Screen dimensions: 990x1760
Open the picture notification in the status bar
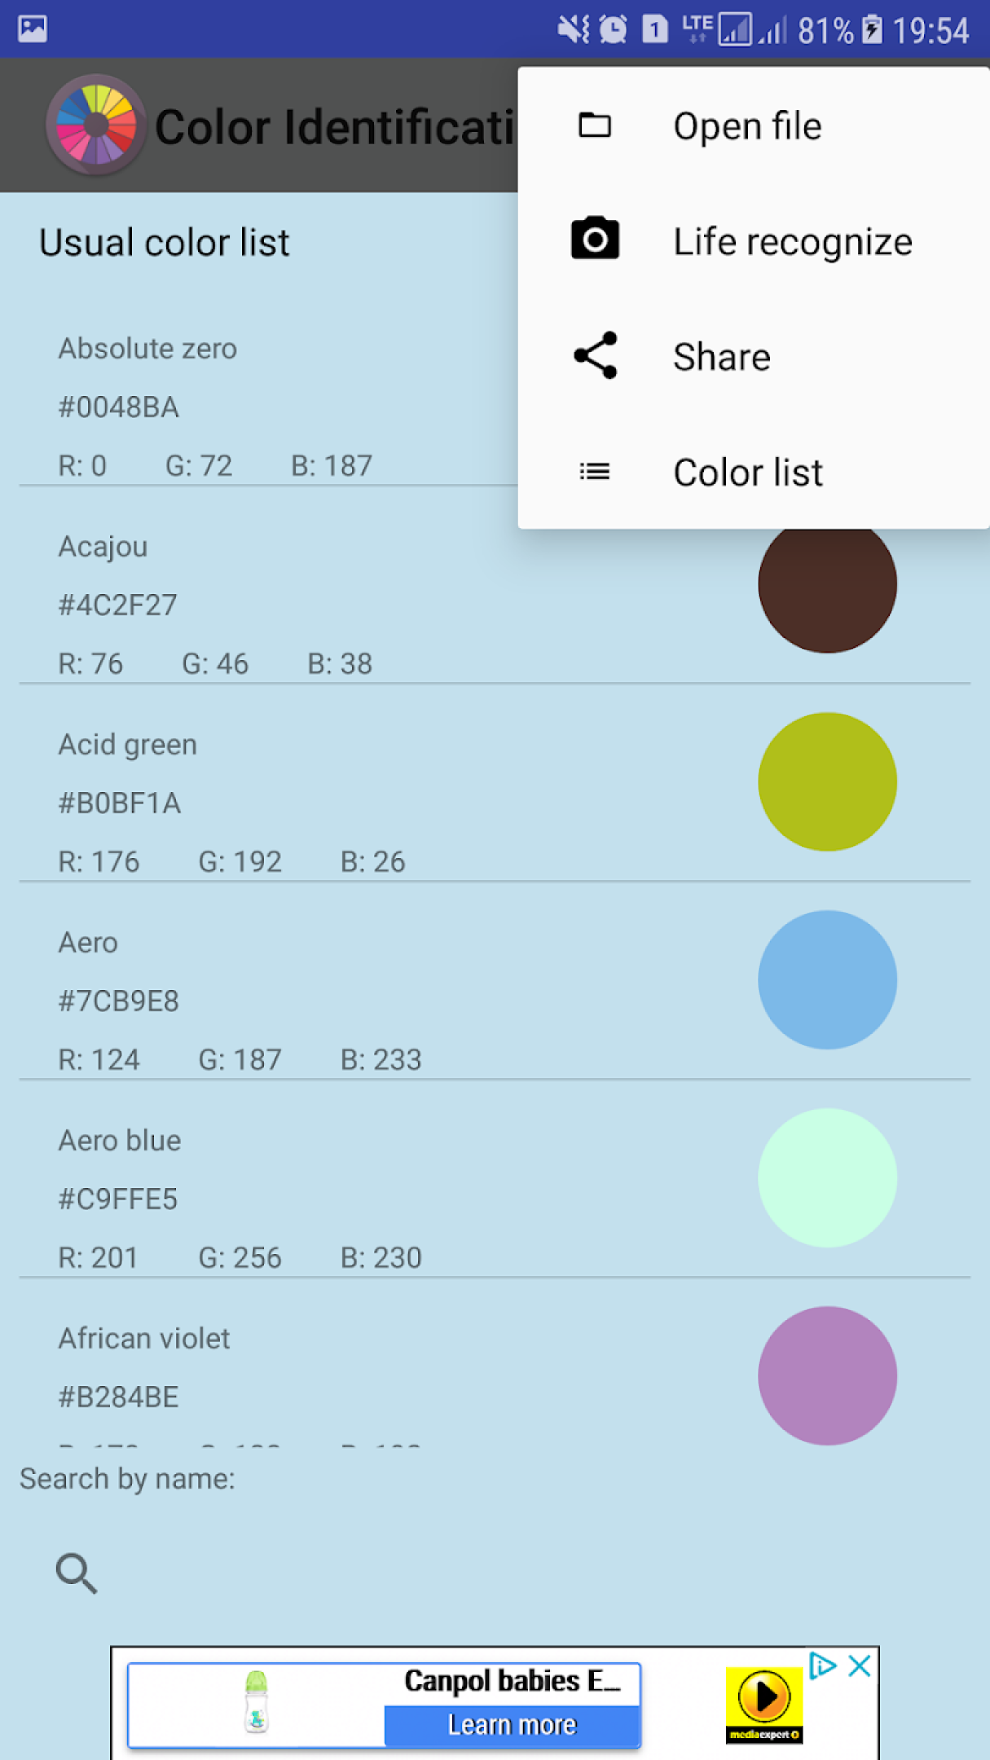(33, 29)
